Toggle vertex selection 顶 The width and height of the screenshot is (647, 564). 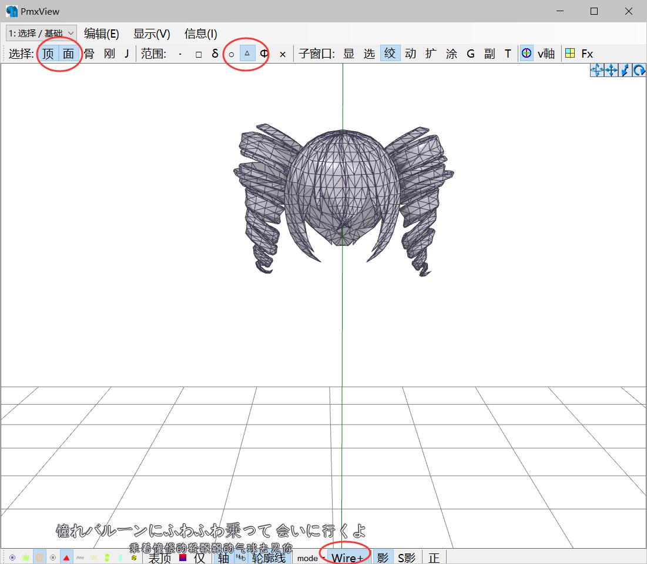[x=48, y=54]
